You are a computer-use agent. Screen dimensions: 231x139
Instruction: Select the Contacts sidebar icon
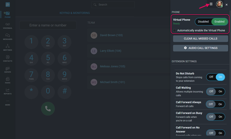(x=7, y=58)
